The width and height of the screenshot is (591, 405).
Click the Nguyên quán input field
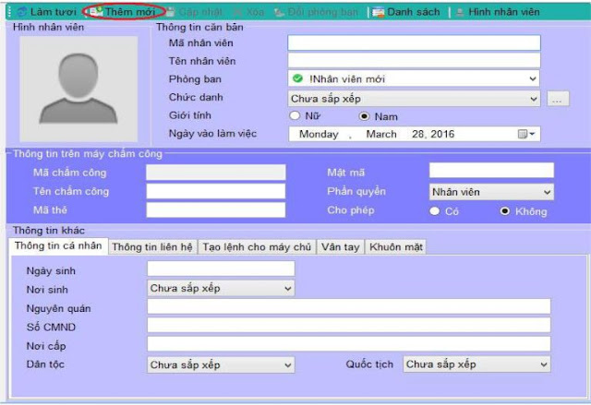349,306
